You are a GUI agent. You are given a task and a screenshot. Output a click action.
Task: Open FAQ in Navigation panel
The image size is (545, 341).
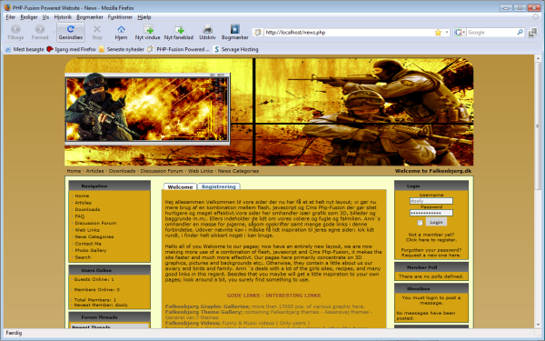click(x=80, y=216)
